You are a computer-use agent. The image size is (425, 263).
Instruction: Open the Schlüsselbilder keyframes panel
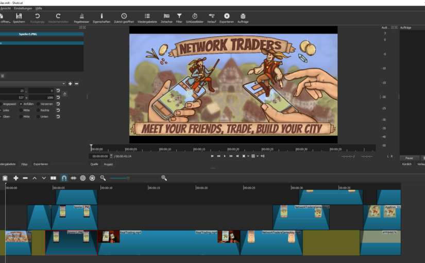click(195, 18)
